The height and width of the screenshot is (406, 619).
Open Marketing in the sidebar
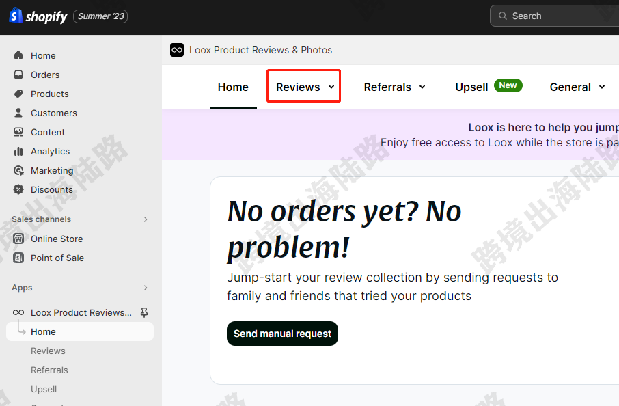[x=52, y=170]
